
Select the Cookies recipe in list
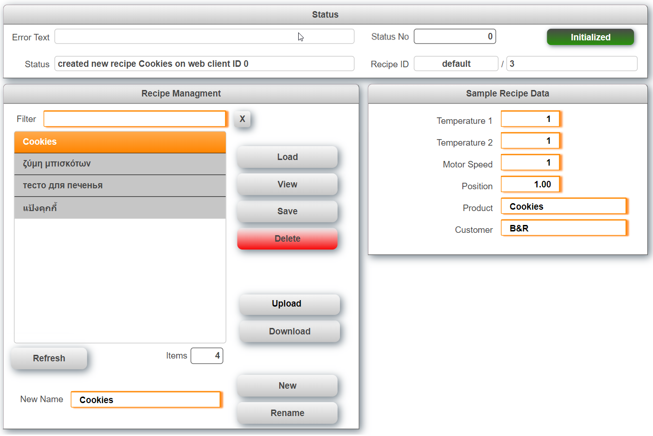click(120, 142)
